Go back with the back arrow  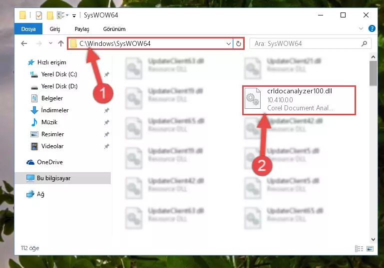coord(24,43)
